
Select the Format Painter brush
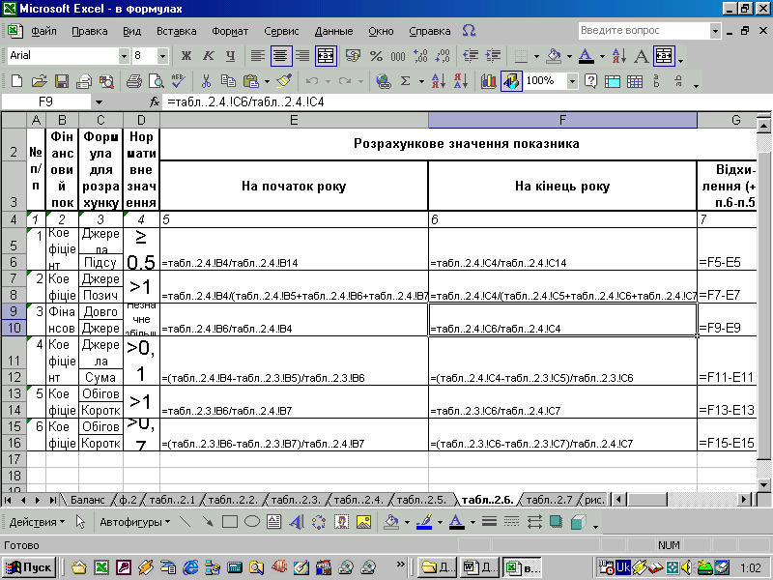pos(283,81)
